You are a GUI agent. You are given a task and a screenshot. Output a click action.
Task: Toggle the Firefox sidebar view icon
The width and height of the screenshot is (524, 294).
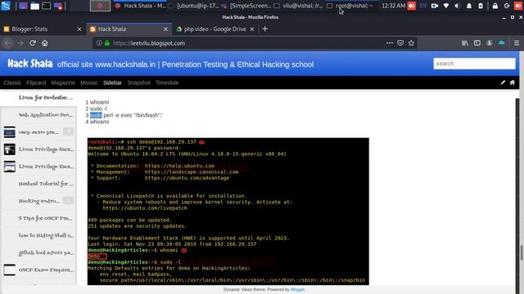477,43
